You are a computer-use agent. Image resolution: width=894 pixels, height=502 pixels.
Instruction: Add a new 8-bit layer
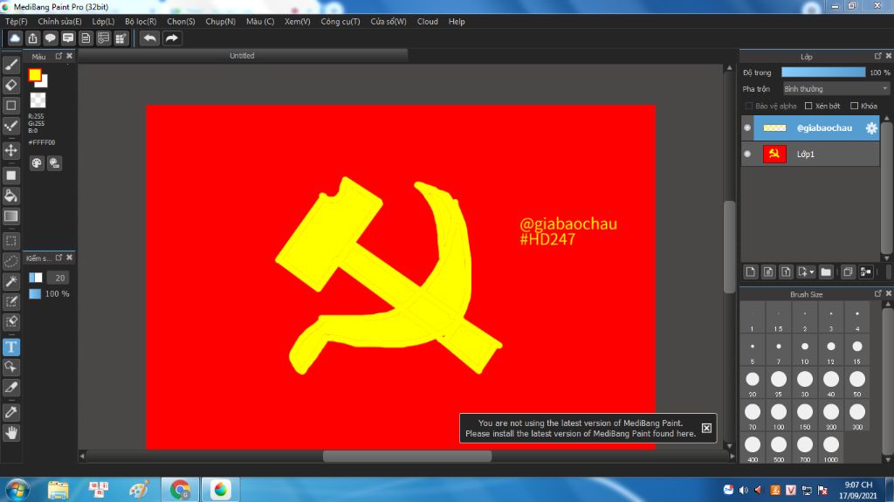pyautogui.click(x=768, y=272)
